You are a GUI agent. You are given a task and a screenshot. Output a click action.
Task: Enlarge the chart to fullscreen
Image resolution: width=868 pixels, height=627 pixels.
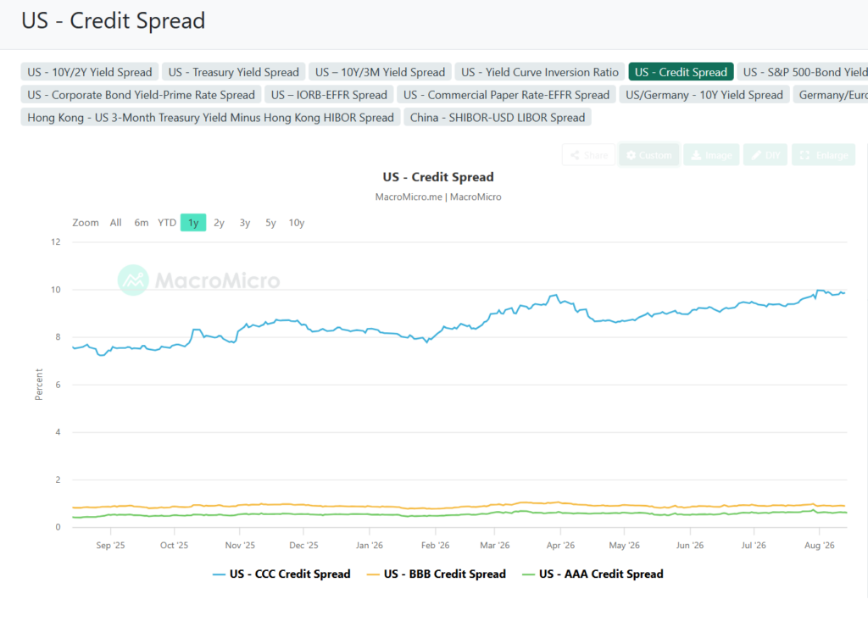tap(824, 156)
